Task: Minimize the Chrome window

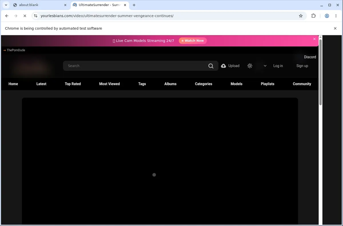Action: [x=321, y=5]
